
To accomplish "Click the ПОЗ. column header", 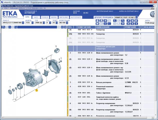I will (70, 27).
